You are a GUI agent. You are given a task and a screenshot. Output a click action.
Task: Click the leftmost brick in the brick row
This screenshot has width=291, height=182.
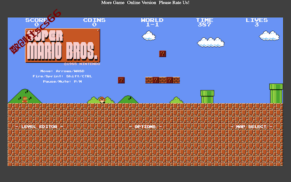[x=149, y=80]
